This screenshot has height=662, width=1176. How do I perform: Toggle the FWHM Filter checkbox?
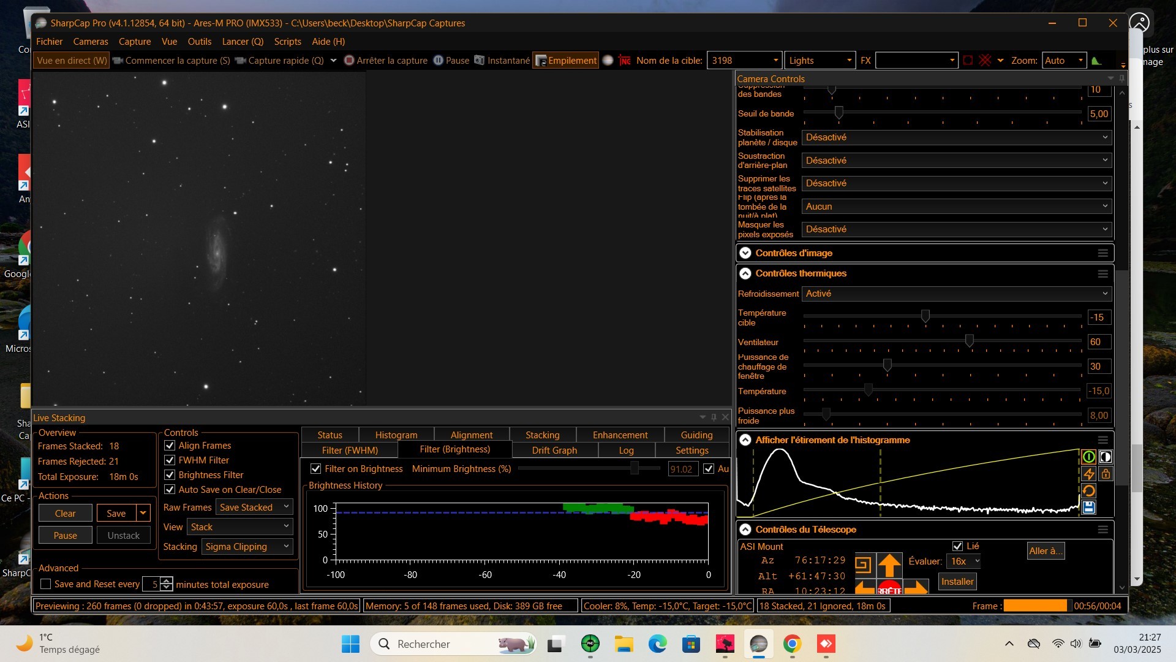(x=170, y=460)
